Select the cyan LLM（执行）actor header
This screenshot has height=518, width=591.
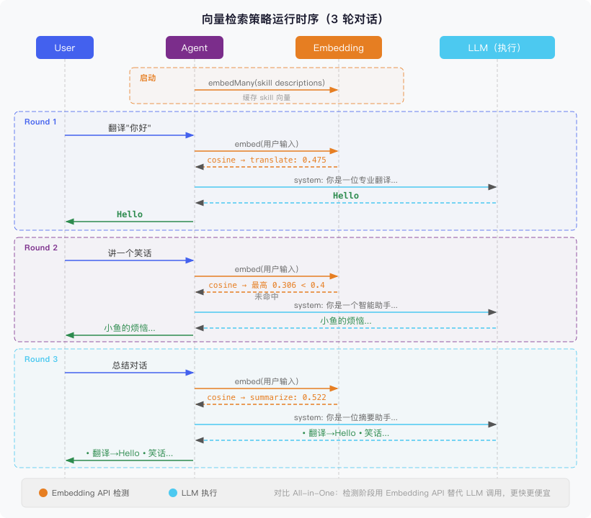pyautogui.click(x=497, y=47)
